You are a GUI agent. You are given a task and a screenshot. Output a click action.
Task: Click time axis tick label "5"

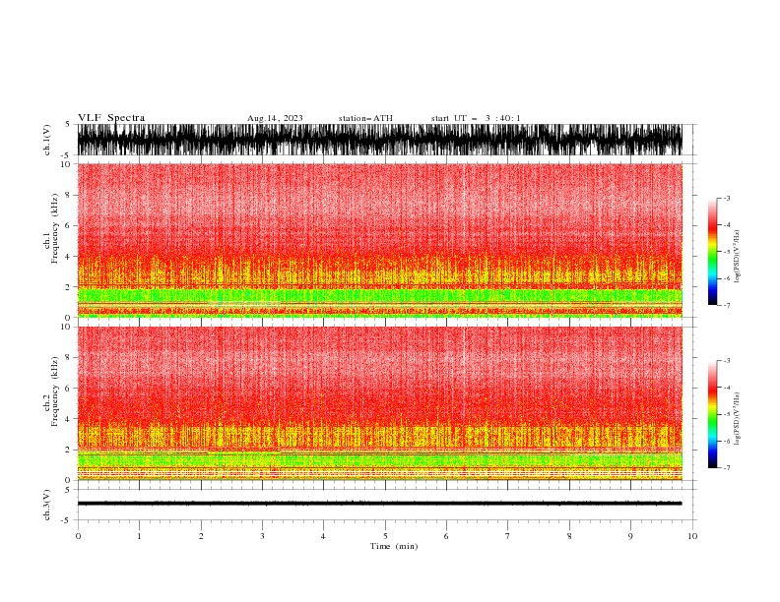pos(385,536)
